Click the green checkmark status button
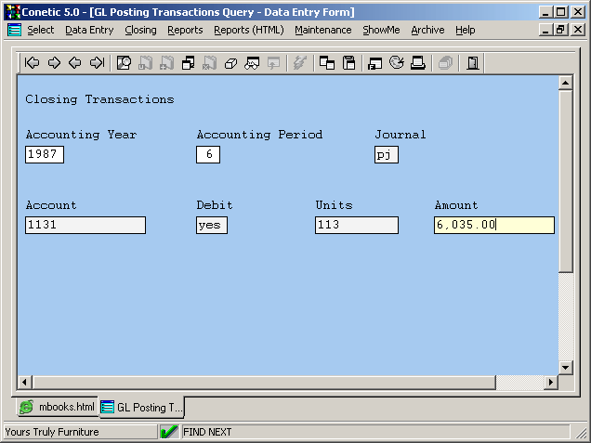Screen dimensions: 591x443 pos(169,432)
